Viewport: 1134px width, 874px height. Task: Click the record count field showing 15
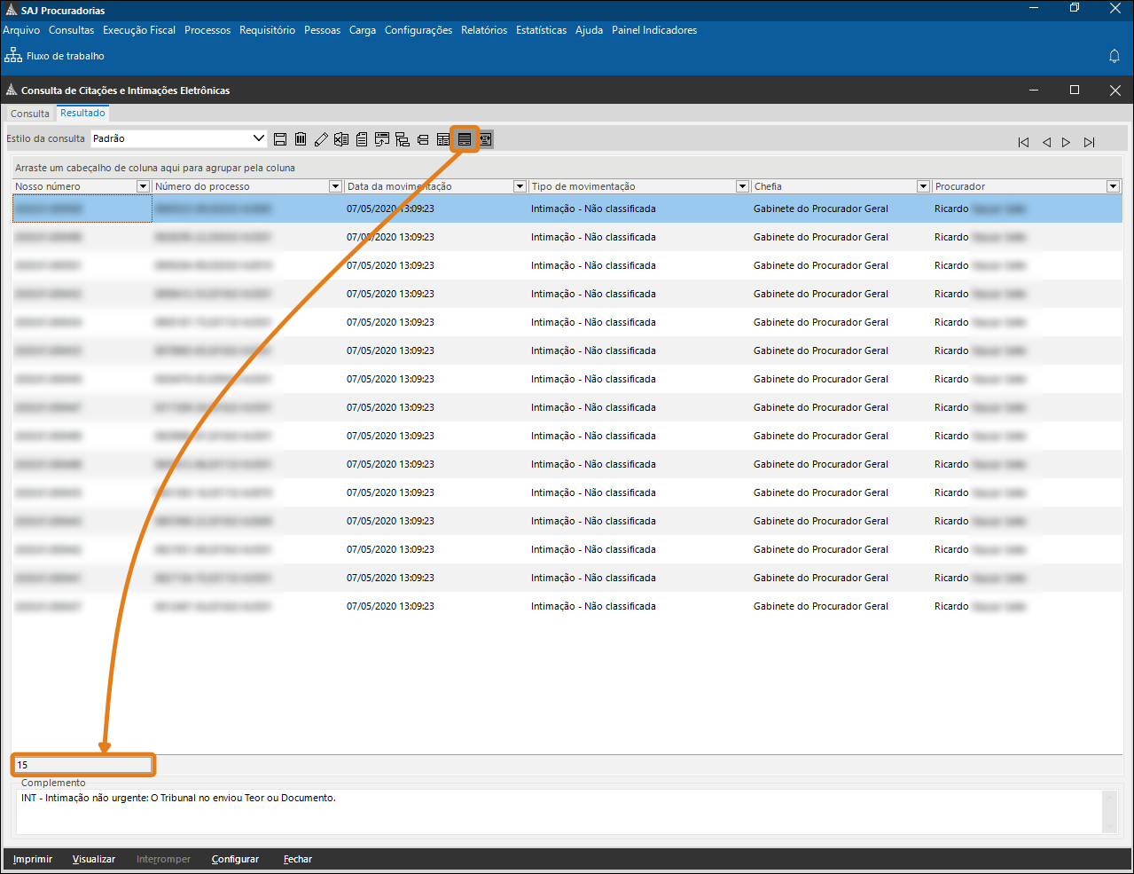82,765
